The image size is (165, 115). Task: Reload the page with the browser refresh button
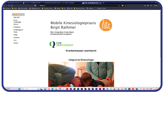9,6
